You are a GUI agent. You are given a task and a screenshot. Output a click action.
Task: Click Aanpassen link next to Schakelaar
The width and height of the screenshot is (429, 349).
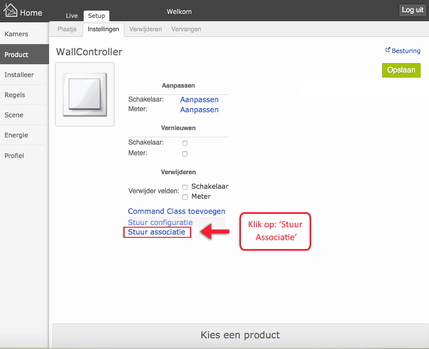click(x=199, y=100)
